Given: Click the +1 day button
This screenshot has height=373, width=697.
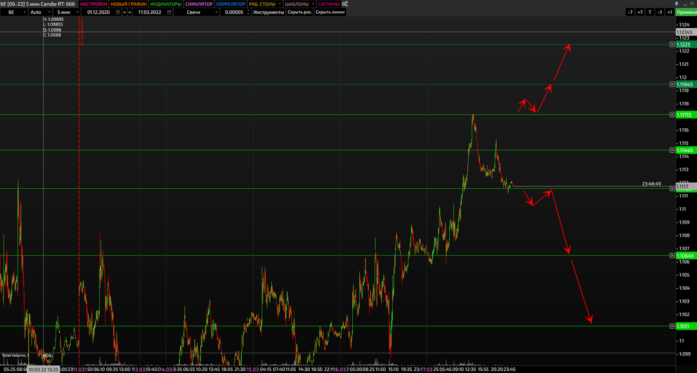Looking at the screenshot, I should (669, 12).
